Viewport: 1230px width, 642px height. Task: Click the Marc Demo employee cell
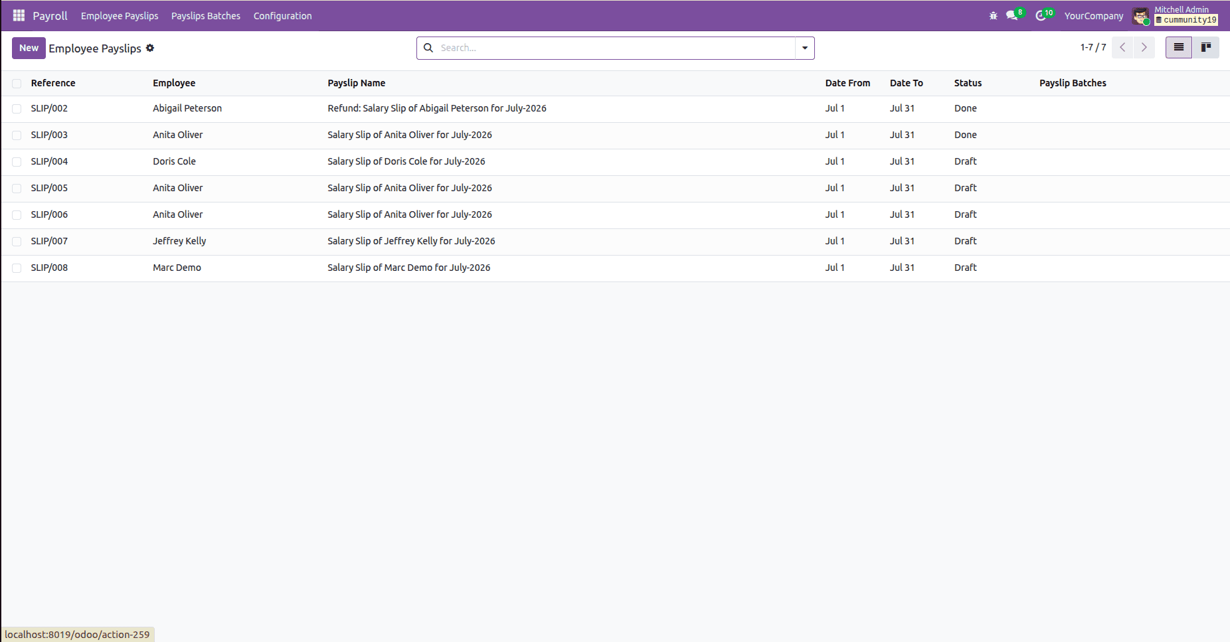coord(177,268)
